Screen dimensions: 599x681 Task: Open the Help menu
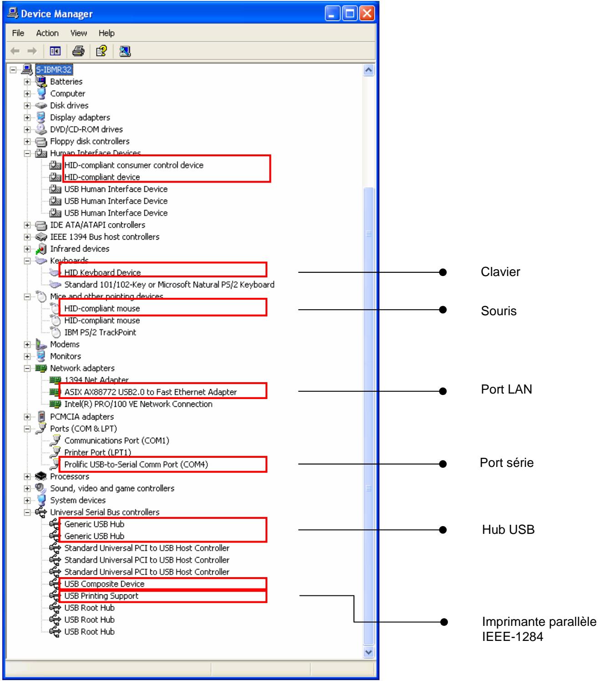pos(107,33)
